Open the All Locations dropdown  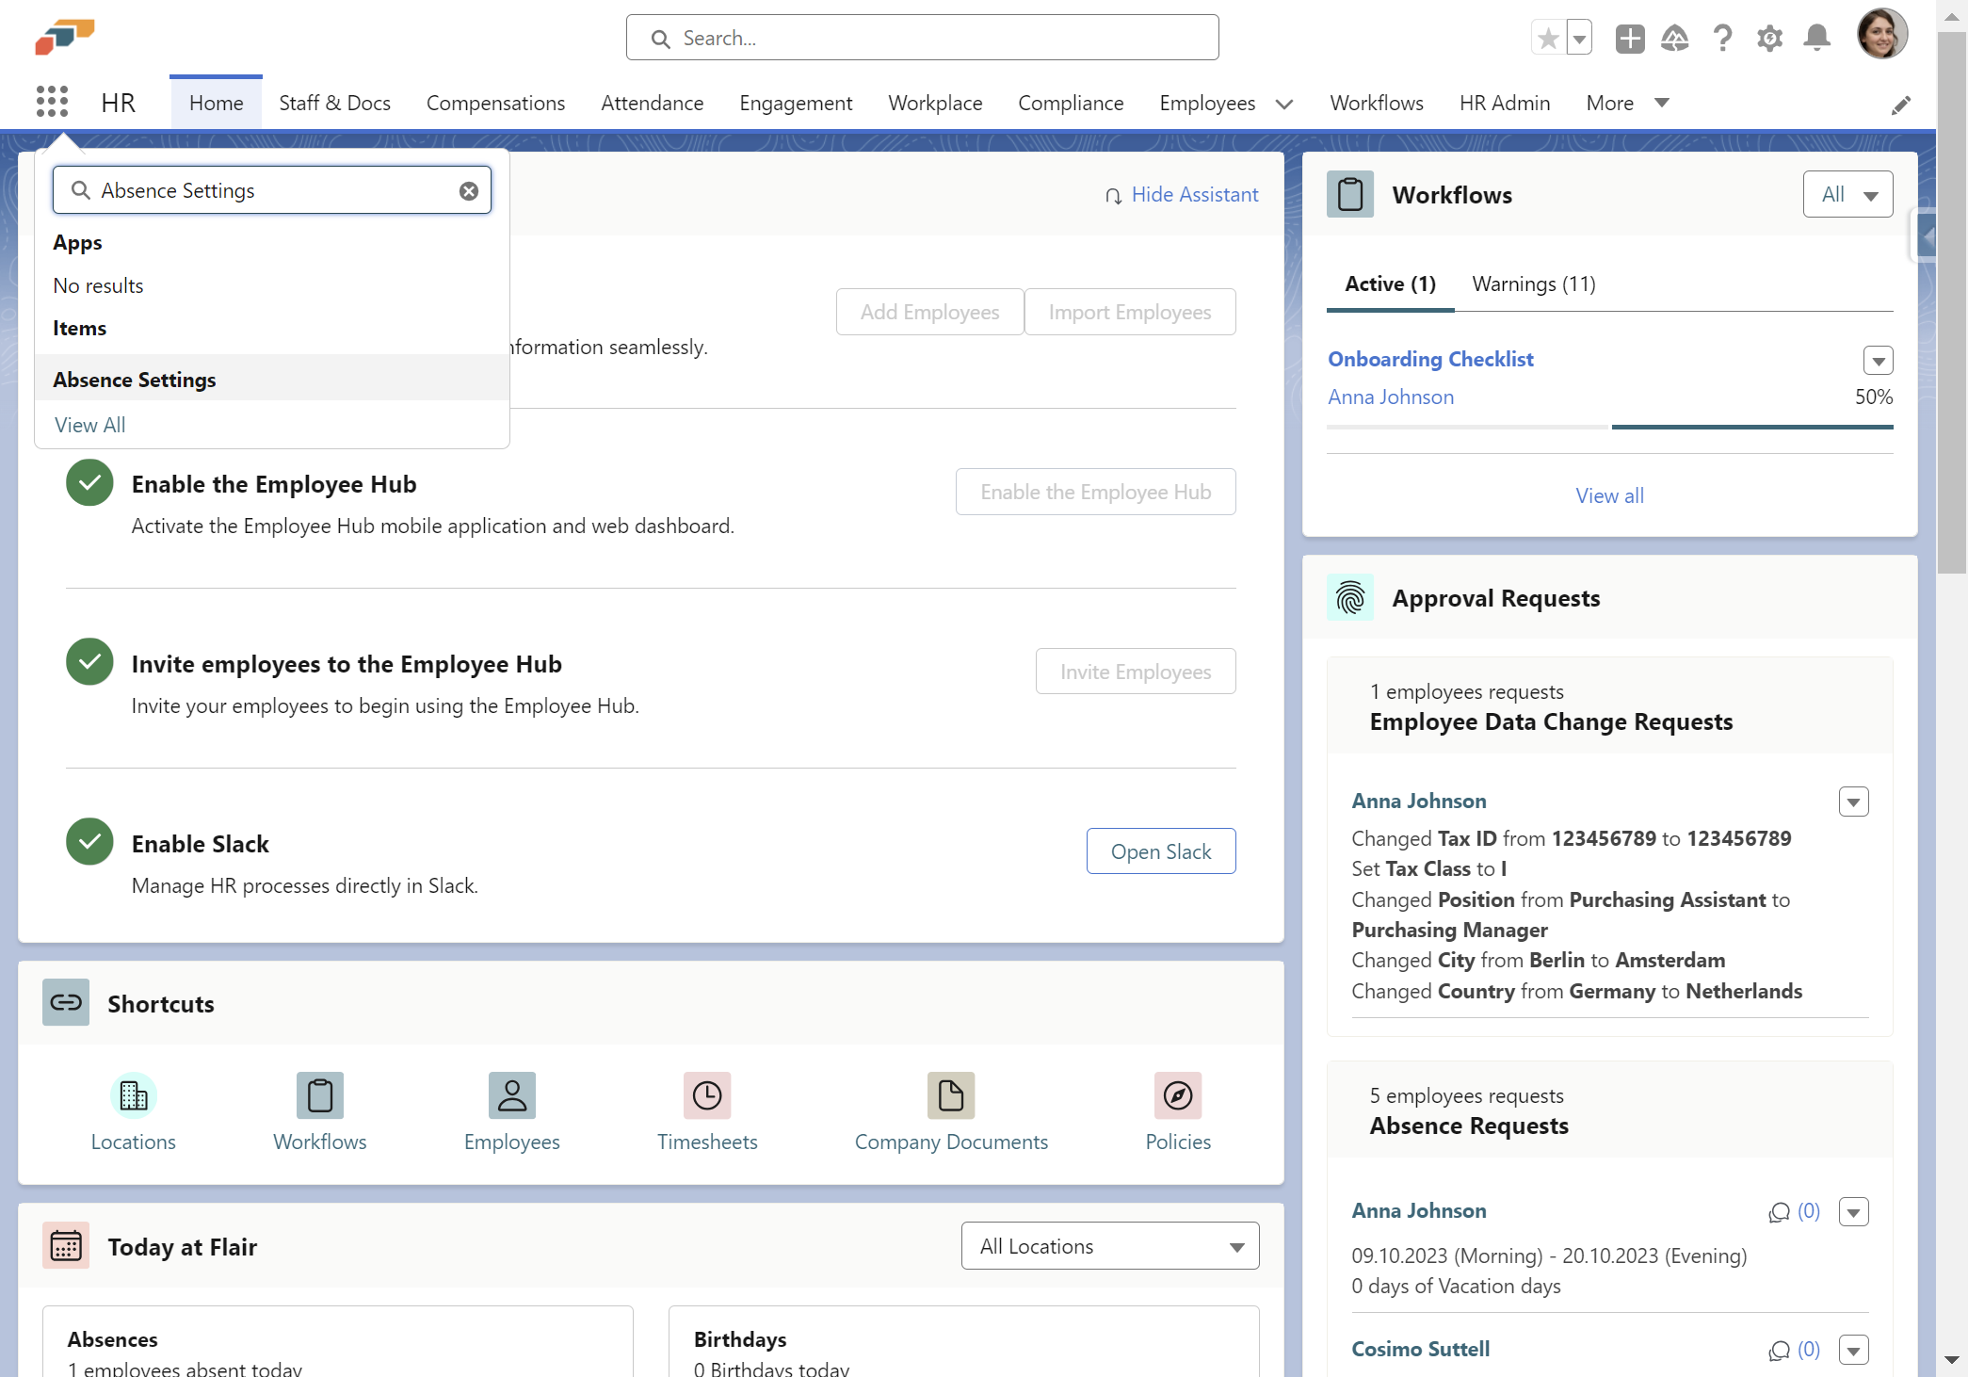(1109, 1246)
